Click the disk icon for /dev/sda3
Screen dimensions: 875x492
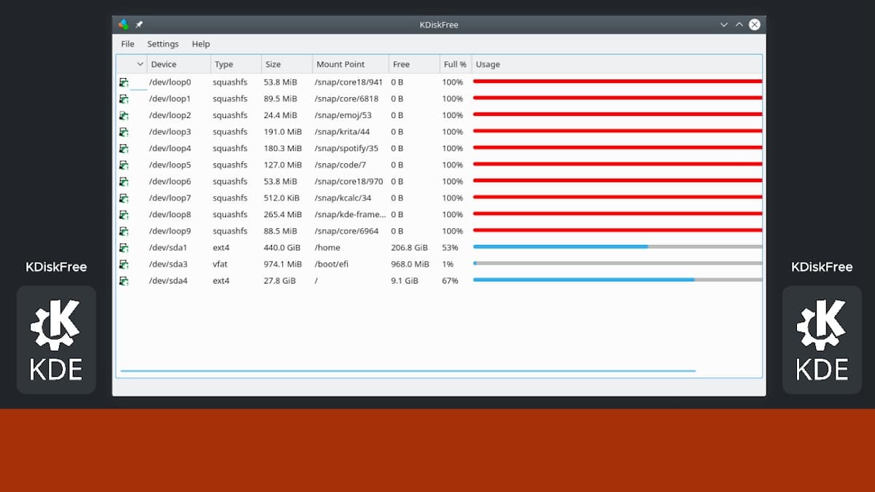pyautogui.click(x=124, y=265)
